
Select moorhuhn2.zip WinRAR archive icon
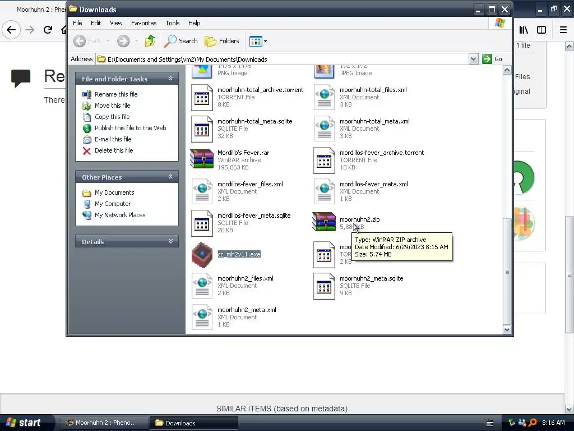click(x=324, y=222)
